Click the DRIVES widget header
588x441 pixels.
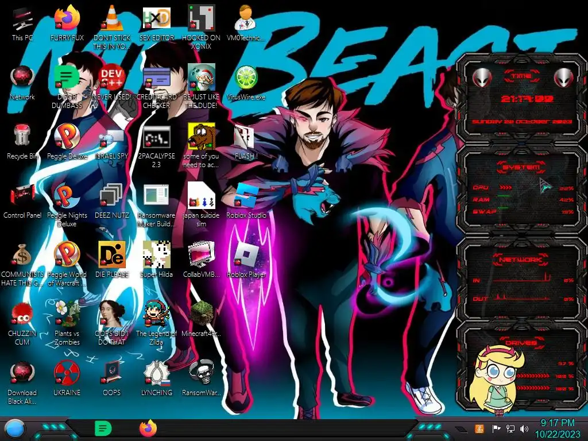[520, 342]
